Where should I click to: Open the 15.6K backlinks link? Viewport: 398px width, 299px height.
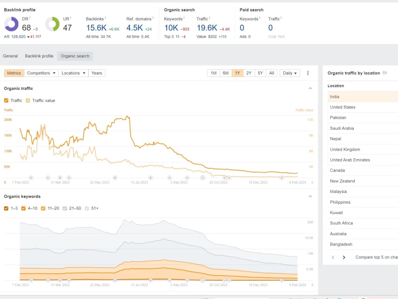coord(96,28)
